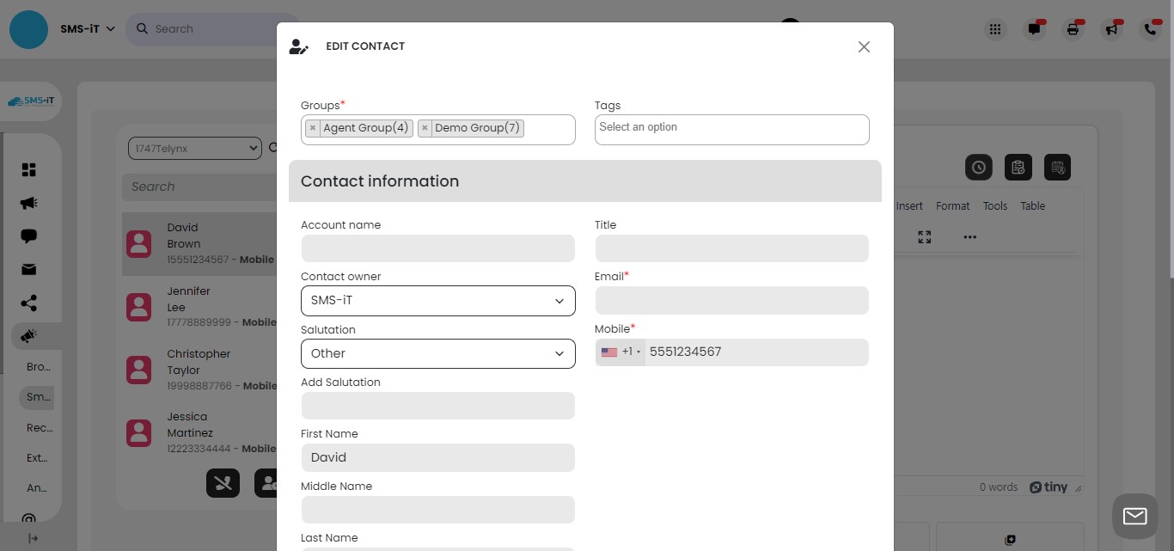
Task: Click the dark clock history icon
Action: (978, 167)
